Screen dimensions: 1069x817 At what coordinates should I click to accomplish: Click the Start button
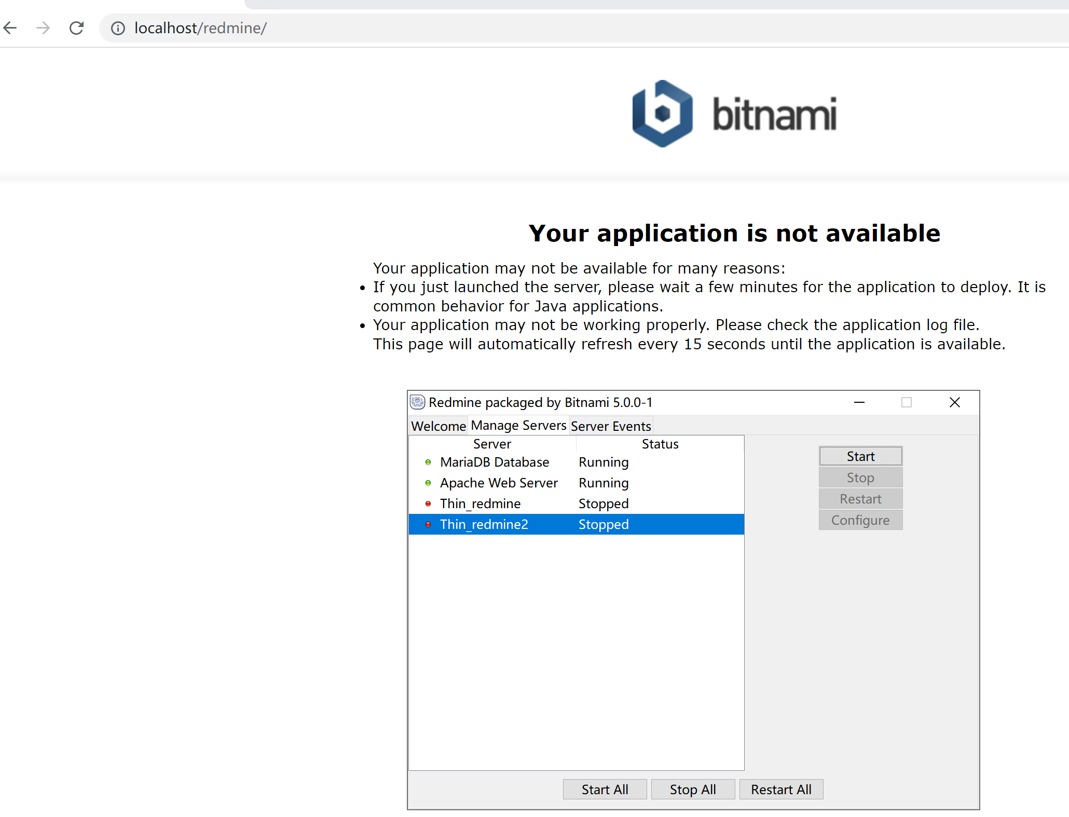pos(860,456)
